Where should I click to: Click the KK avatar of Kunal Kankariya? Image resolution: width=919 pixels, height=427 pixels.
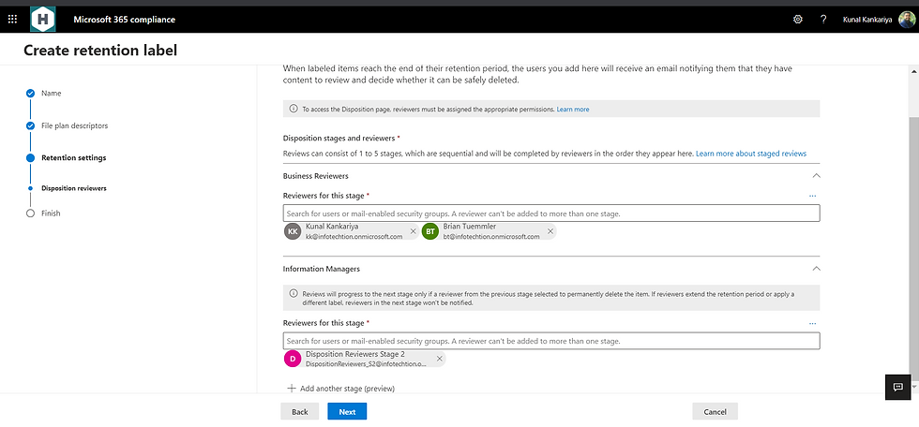pos(293,231)
